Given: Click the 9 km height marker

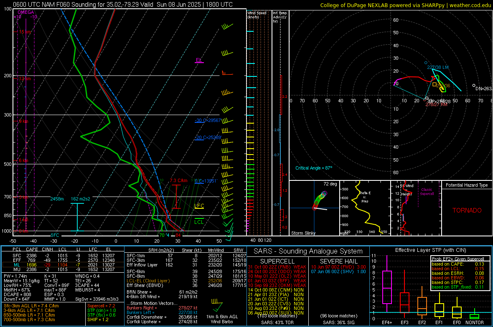Looking at the screenshot, I should point(23,121).
